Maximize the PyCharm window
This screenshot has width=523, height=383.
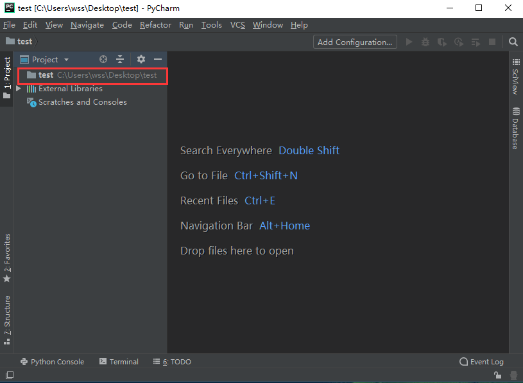click(479, 8)
